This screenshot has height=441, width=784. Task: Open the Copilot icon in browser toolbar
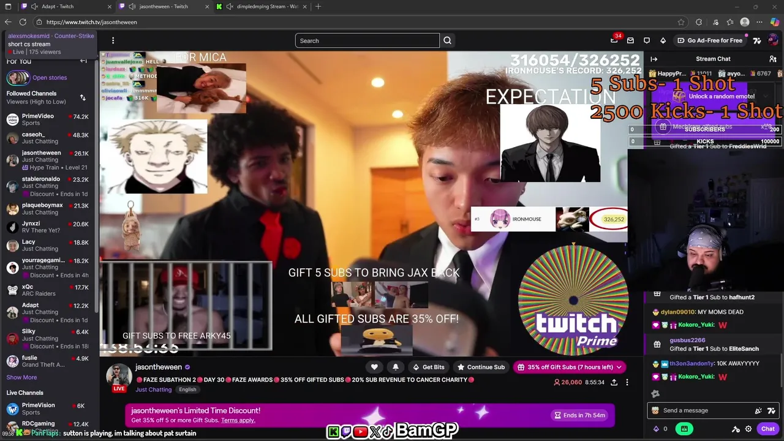click(x=774, y=22)
